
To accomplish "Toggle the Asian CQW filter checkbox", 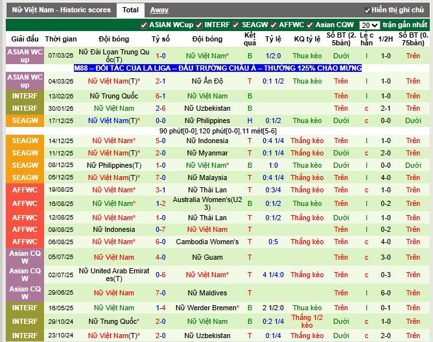I will (310, 25).
